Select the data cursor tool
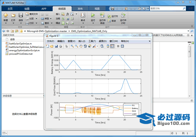Screen dimensions: 196x137 pyautogui.click(x=89, y=46)
